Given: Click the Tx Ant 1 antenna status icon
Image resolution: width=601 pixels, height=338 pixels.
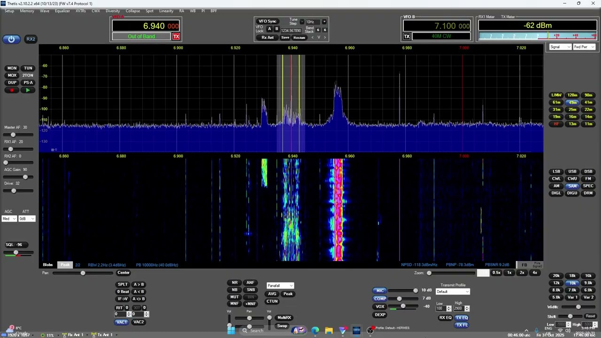Looking at the screenshot, I should click(x=94, y=335).
